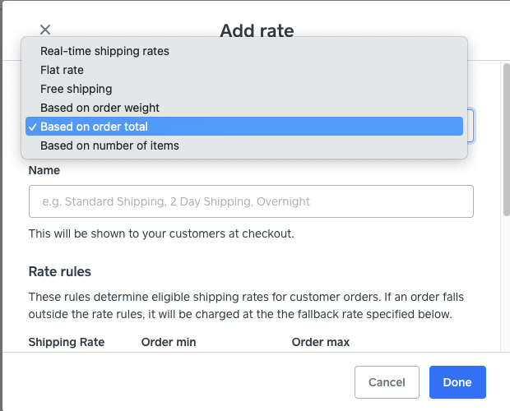
Task: Select Based on number of items
Action: point(109,145)
